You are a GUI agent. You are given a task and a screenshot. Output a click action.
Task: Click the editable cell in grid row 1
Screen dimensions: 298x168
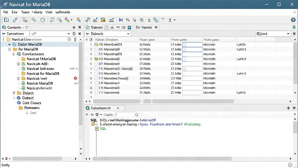tap(192, 45)
